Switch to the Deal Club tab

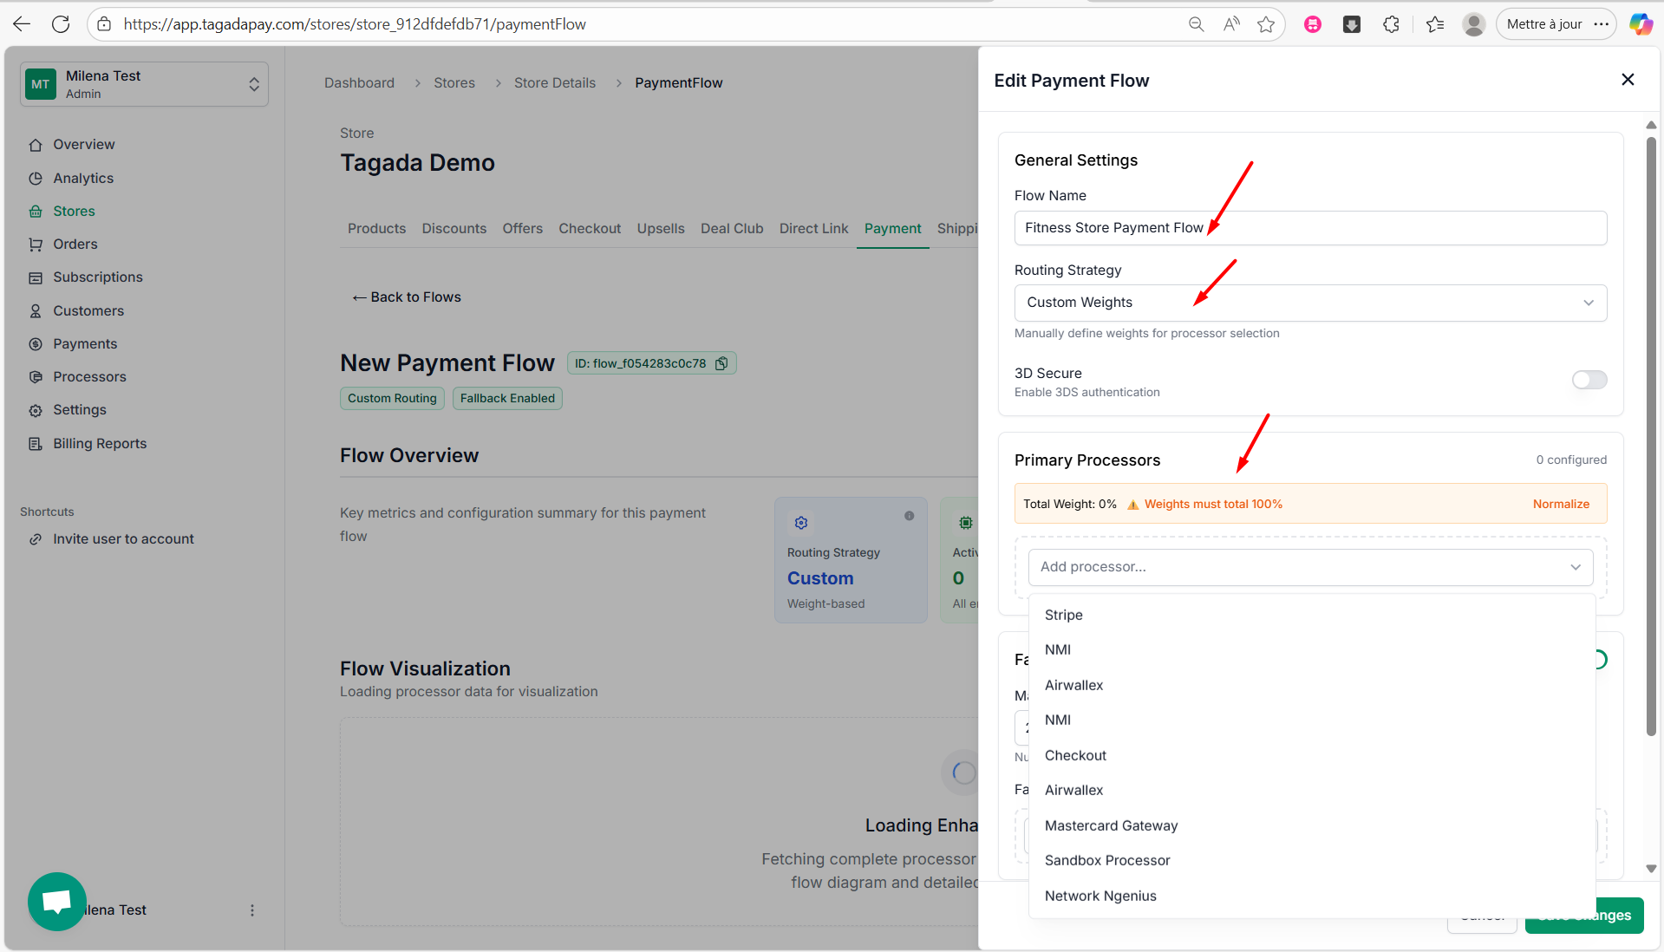click(x=732, y=228)
